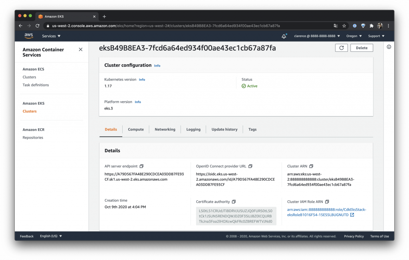Copy the Cluster ARN
Image resolution: width=409 pixels, height=260 pixels.
tap(311, 166)
